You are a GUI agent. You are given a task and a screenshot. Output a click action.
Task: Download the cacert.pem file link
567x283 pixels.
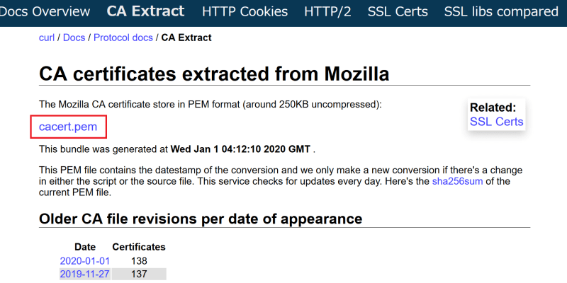point(68,127)
